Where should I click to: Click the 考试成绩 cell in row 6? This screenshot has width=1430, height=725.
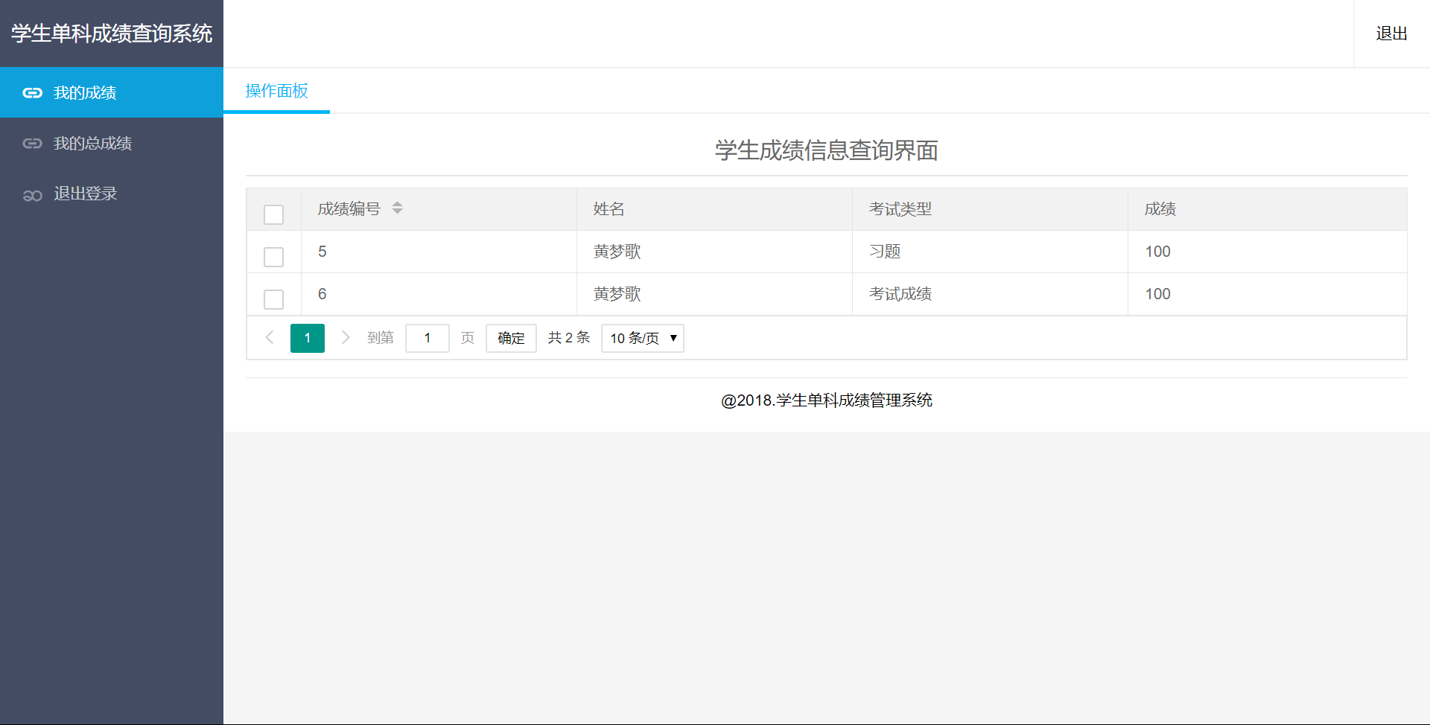(x=900, y=294)
